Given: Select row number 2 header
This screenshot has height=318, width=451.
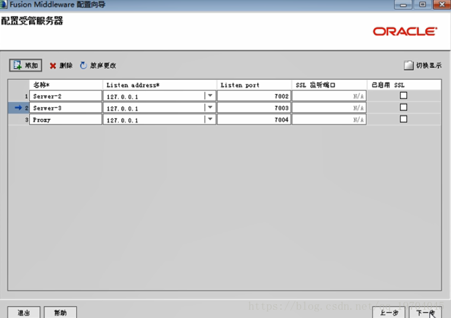Looking at the screenshot, I should [x=18, y=108].
